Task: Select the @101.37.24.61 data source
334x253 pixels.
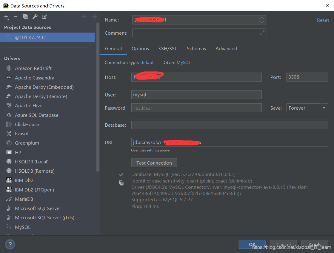Action: pos(47,37)
